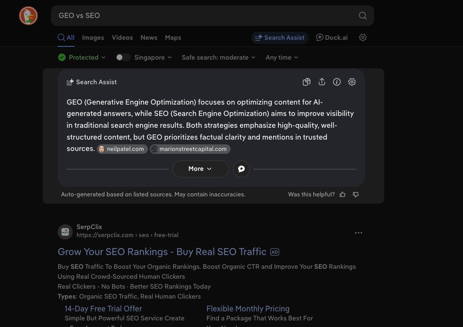Toggle the Singapore region switch
This screenshot has height=327, width=463.
click(x=123, y=57)
